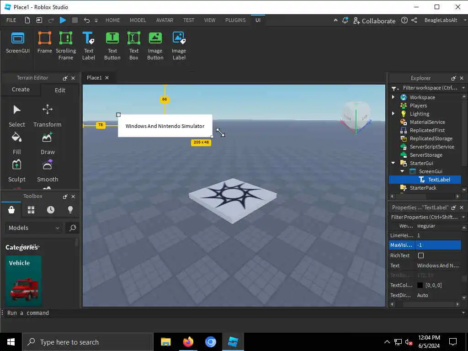Choose the Transform terrain tool
Screen dimensions: 468x351
point(48,116)
